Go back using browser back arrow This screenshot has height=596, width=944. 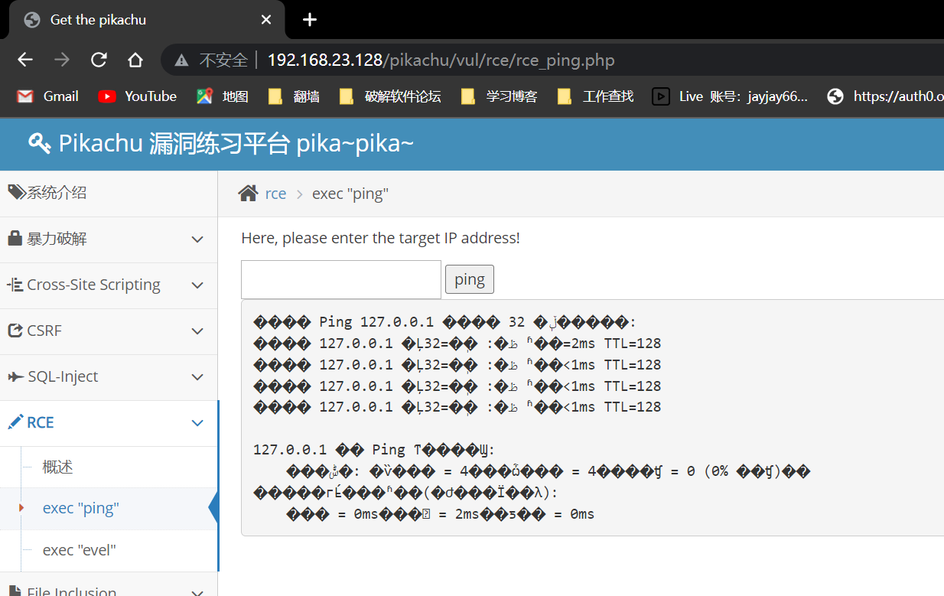[x=25, y=60]
